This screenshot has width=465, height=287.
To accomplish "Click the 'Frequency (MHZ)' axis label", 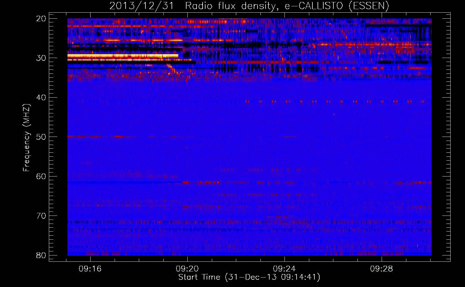I will [26, 138].
